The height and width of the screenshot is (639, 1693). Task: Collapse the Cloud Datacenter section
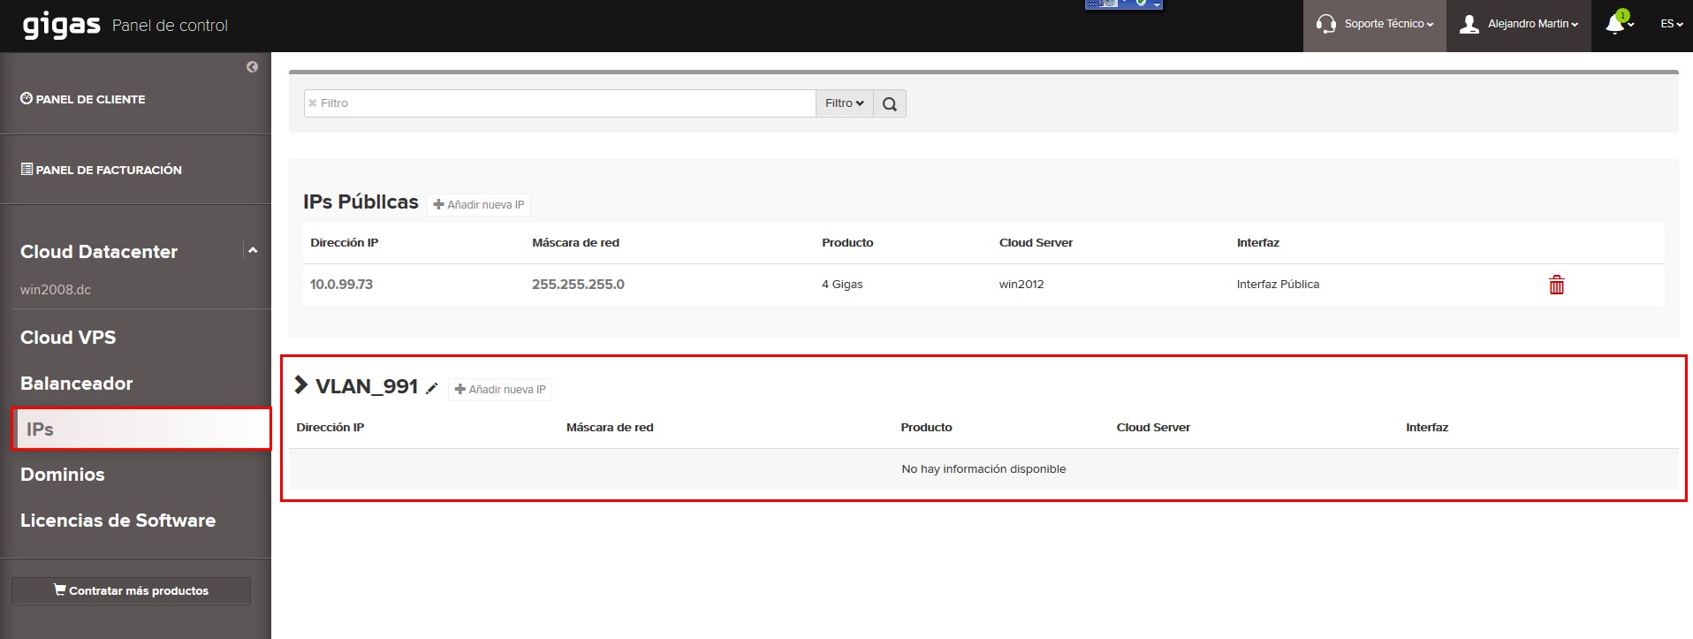pos(253,251)
